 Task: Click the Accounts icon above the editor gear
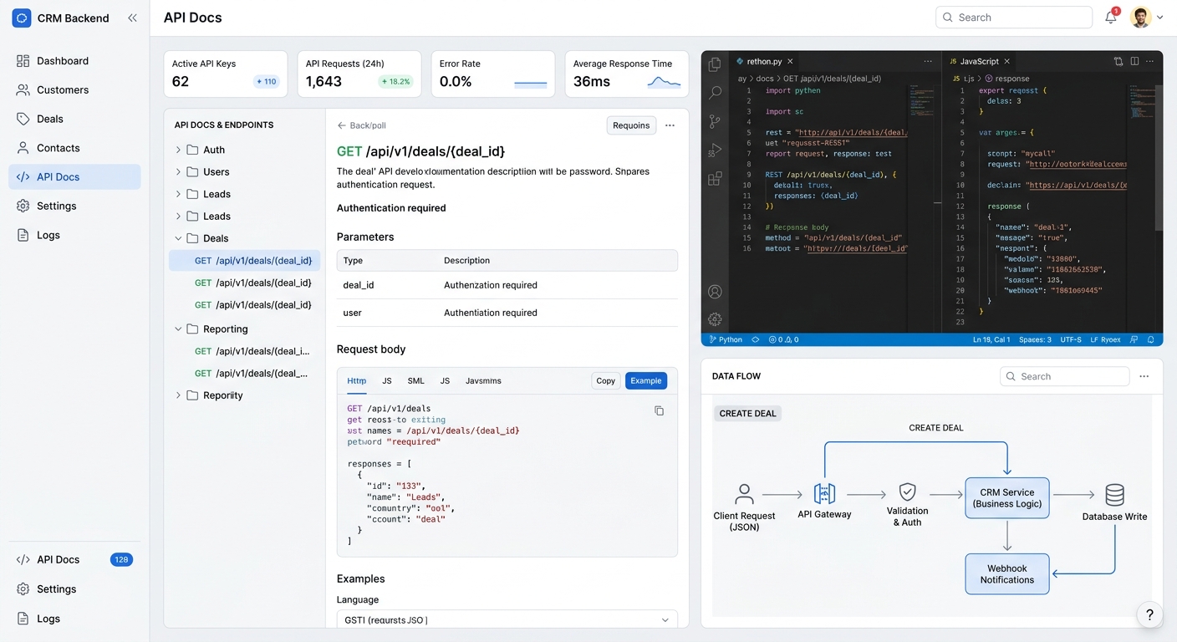click(x=715, y=291)
